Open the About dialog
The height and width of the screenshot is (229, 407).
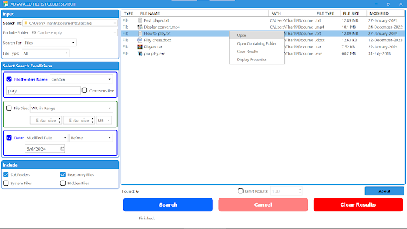(384, 191)
